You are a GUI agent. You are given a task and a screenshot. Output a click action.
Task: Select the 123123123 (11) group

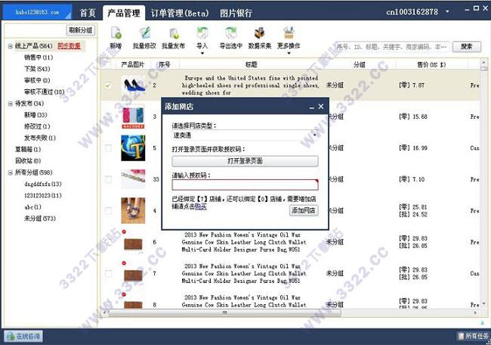43,195
